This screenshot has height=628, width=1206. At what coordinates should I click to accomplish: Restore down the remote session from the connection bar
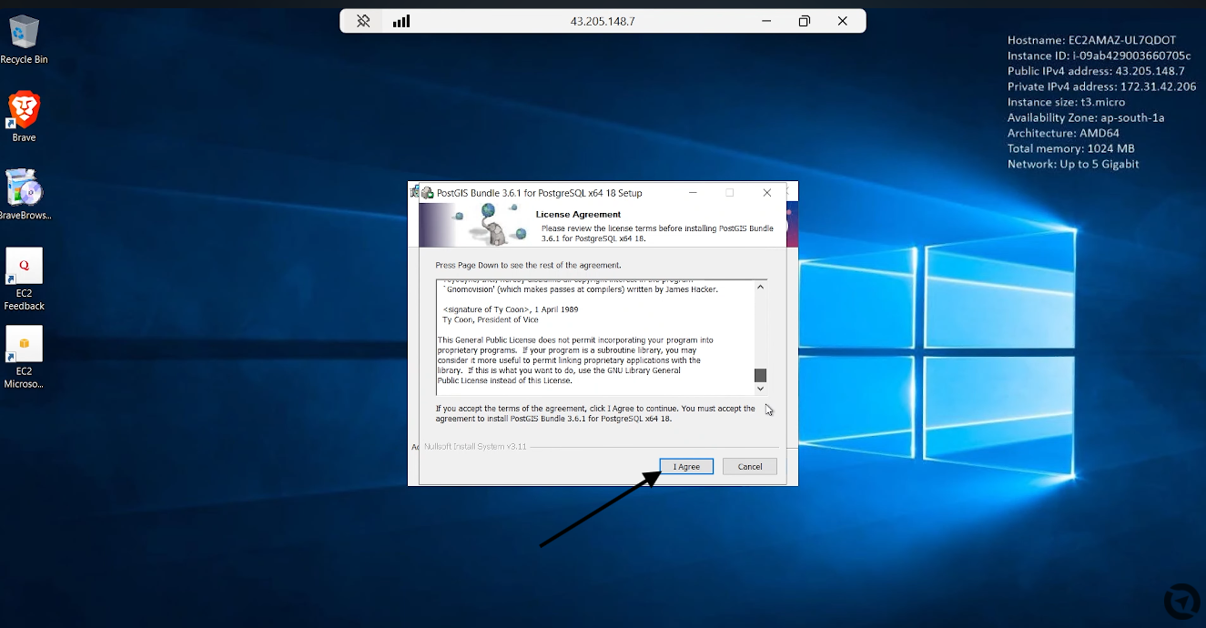tap(805, 21)
